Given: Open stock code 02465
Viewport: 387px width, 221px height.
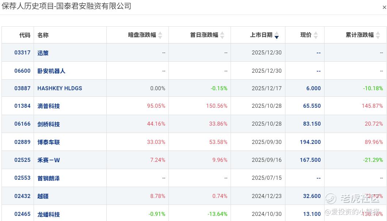Looking at the screenshot, I should click(x=22, y=214).
